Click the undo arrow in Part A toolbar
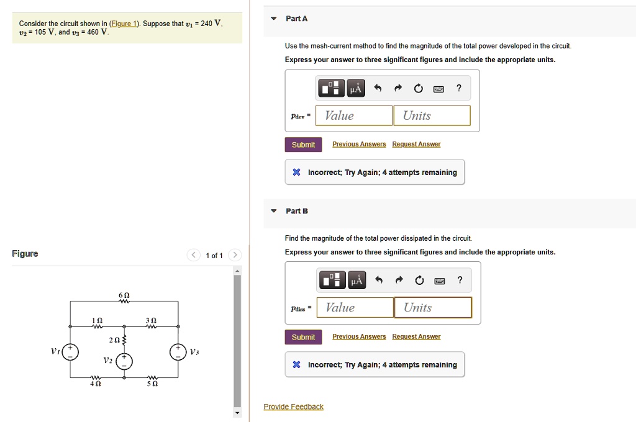This screenshot has height=422, width=636. click(x=377, y=88)
